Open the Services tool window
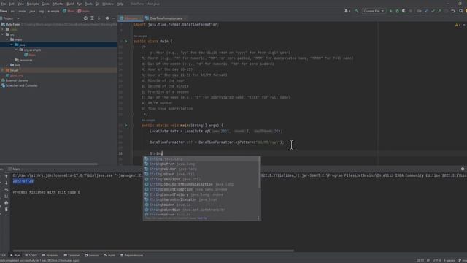Screen dimensions: 467x263 (x=92, y=255)
